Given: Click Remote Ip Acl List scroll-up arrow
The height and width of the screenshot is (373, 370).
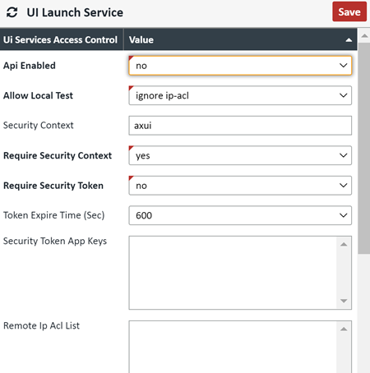Looking at the screenshot, I should (344, 329).
